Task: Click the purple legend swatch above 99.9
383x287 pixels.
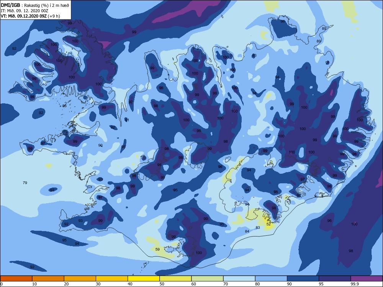Action: click(x=367, y=279)
